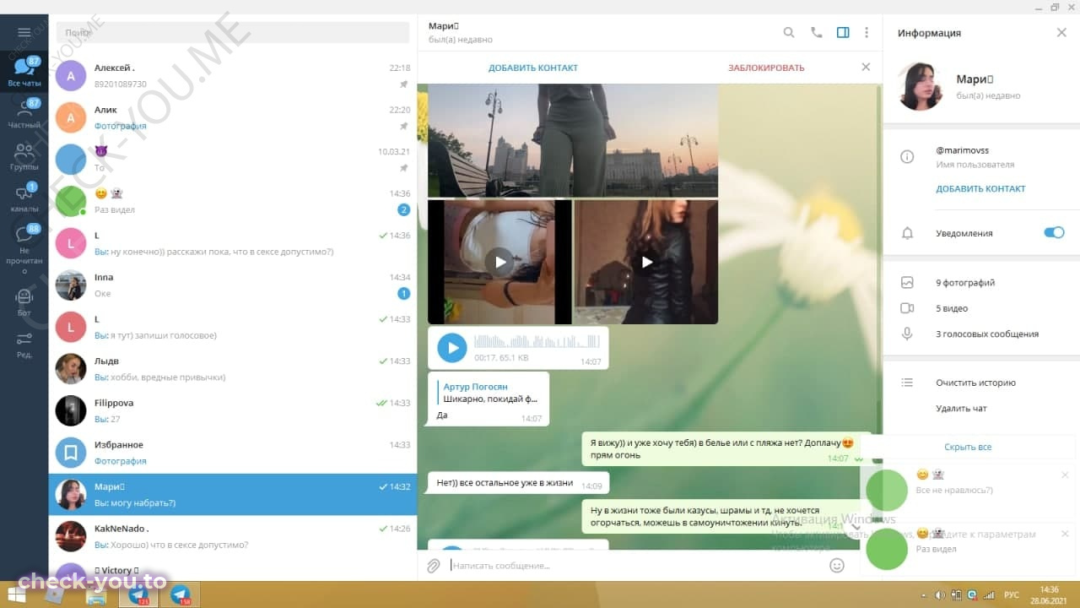Screen dimensions: 1080x608
Task: Open the hamburger main menu
Action: 24,32
